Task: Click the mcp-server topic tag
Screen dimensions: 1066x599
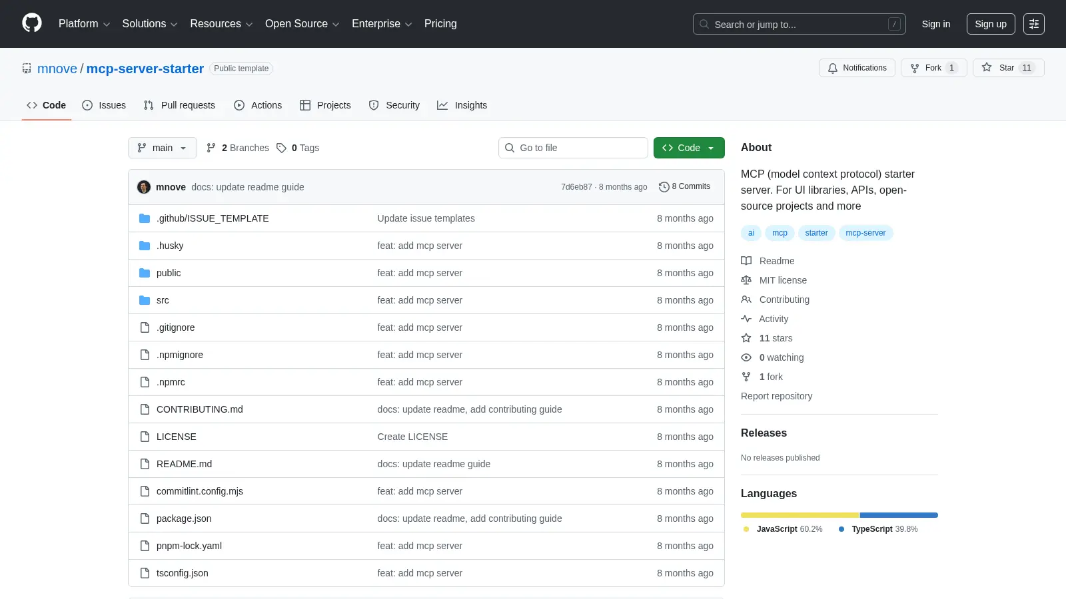Action: pyautogui.click(x=865, y=233)
